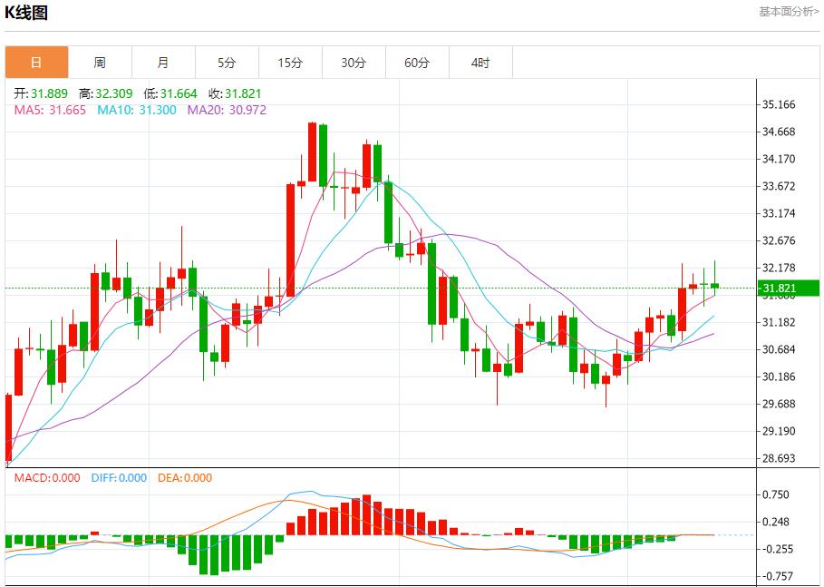Click the DEA indicator label
Image resolution: width=824 pixels, height=587 pixels.
pyautogui.click(x=185, y=478)
